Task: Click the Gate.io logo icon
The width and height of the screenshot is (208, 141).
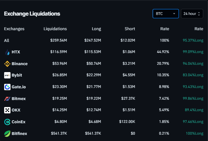Action: [7, 87]
